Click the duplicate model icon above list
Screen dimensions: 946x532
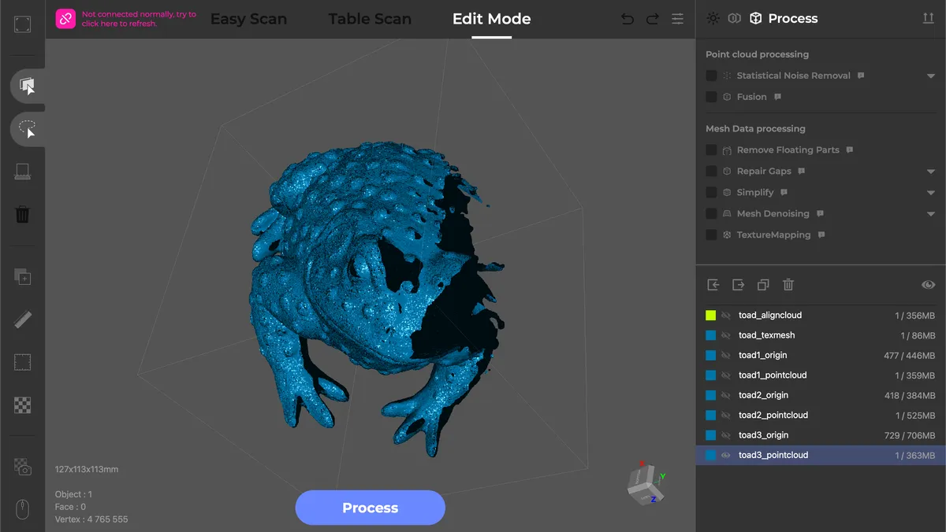pyautogui.click(x=763, y=285)
